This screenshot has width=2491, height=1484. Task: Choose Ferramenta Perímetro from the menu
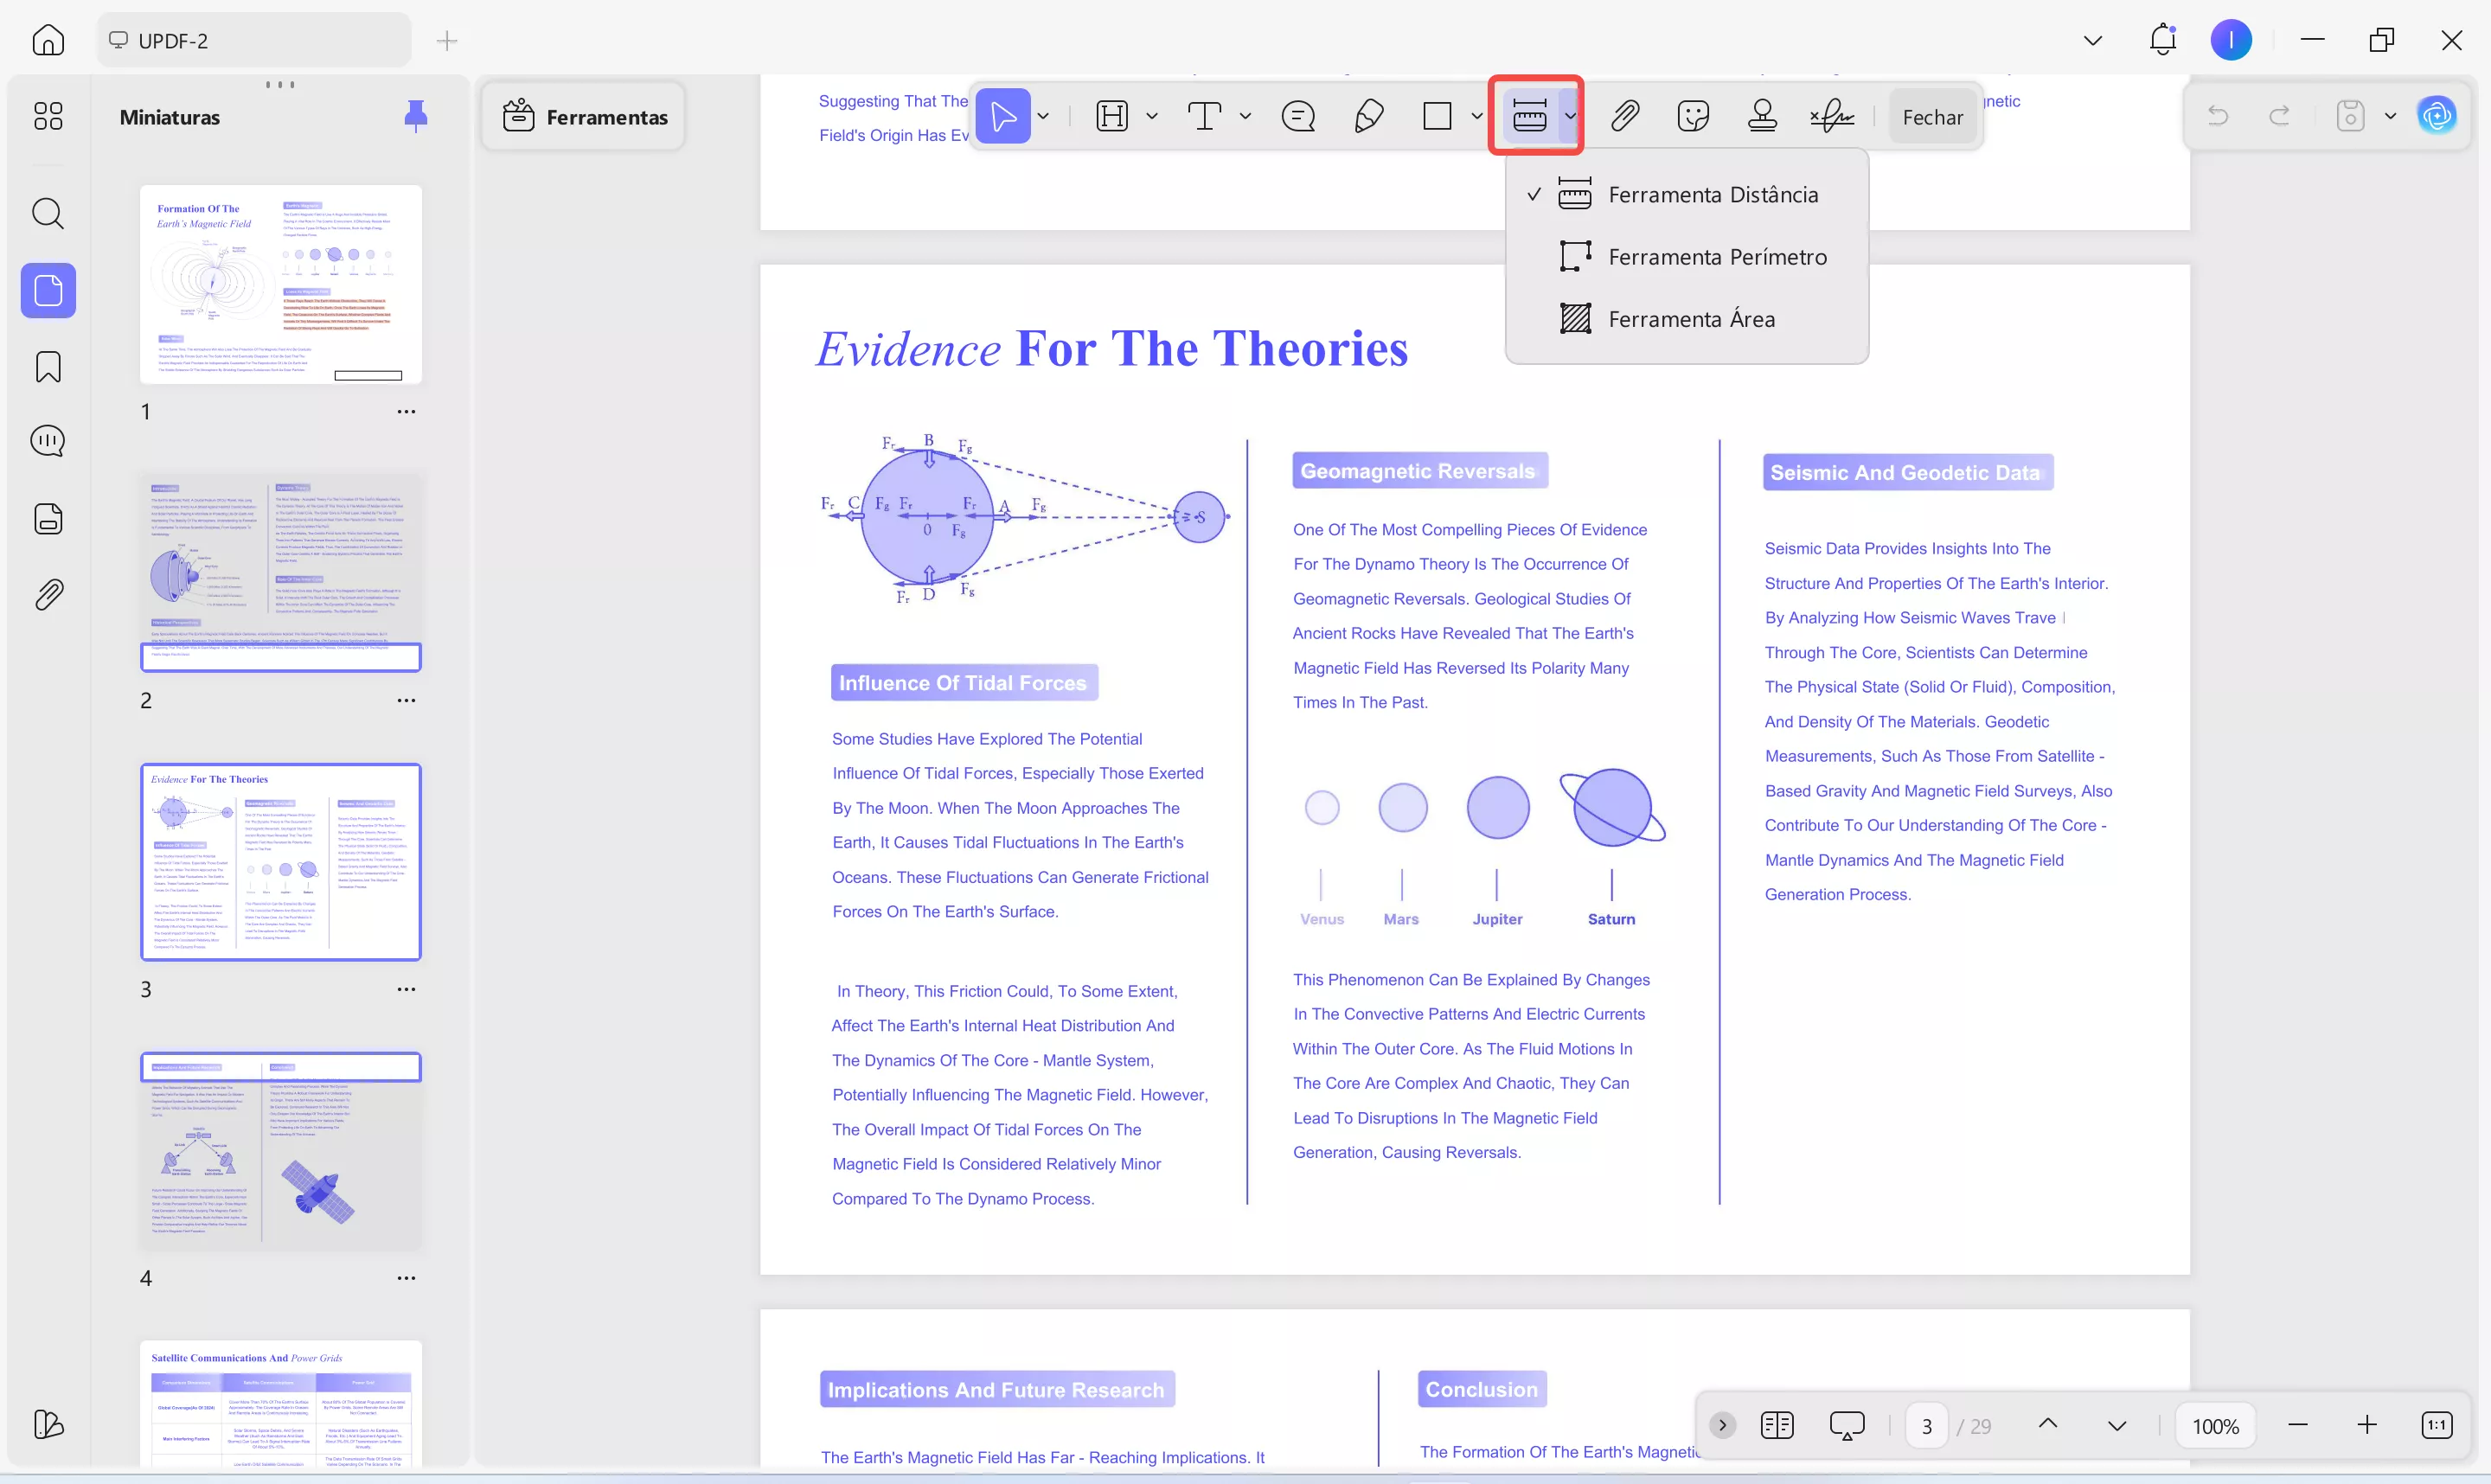(1716, 257)
